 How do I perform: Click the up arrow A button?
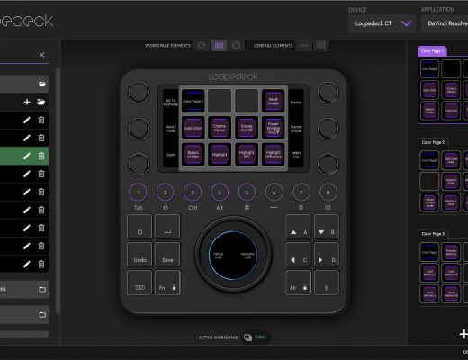click(x=298, y=227)
